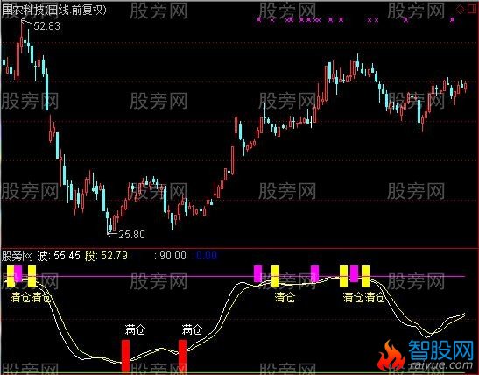Click the right 满仓 label
The width and height of the screenshot is (479, 375).
192,330
